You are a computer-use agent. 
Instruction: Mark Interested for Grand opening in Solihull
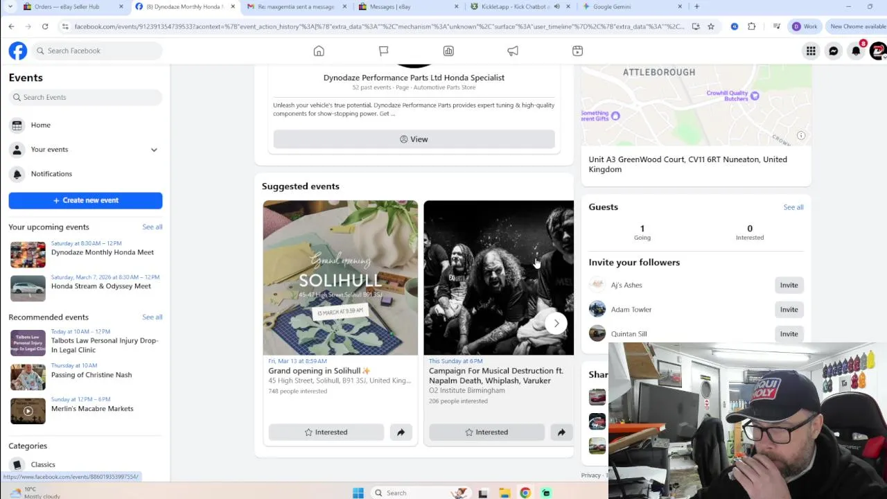[x=326, y=432]
